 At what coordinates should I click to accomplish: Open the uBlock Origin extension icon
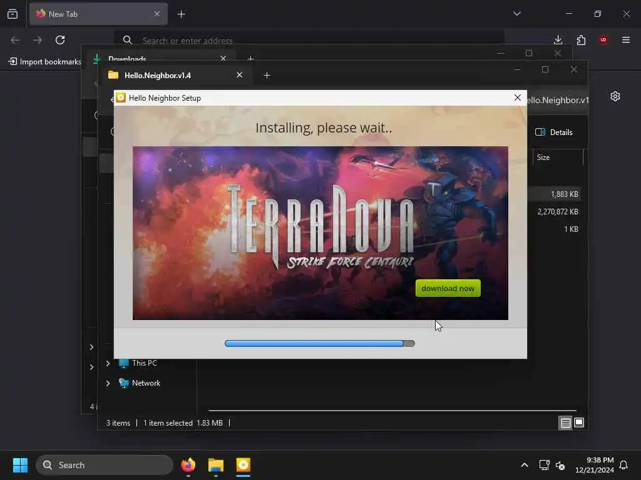tap(603, 40)
